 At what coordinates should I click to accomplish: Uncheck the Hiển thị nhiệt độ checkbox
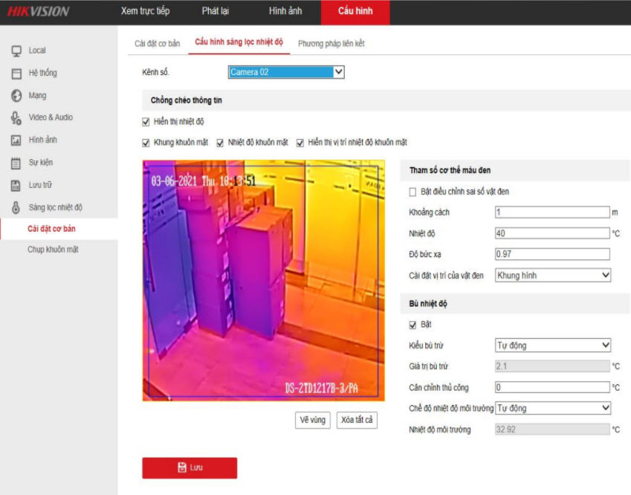coord(146,122)
